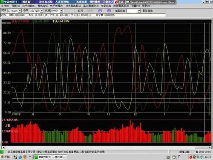
Task: Click the scrollbar right arrow under chart
Action: [x=210, y=147]
